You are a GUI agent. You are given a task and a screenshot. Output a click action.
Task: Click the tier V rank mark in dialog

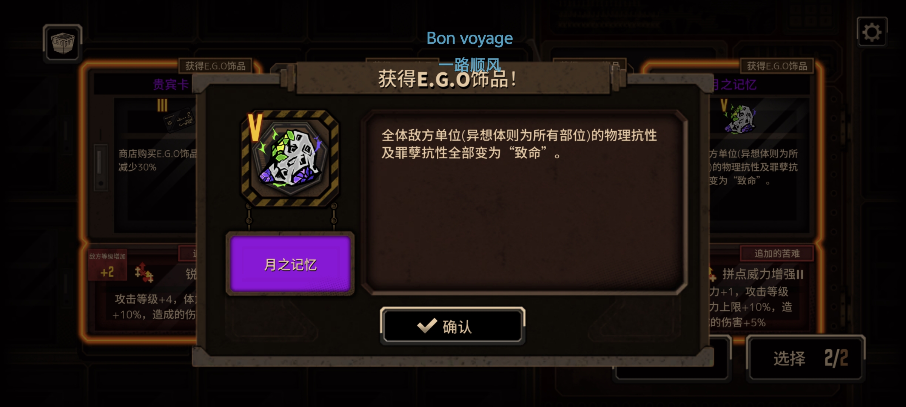pos(255,127)
